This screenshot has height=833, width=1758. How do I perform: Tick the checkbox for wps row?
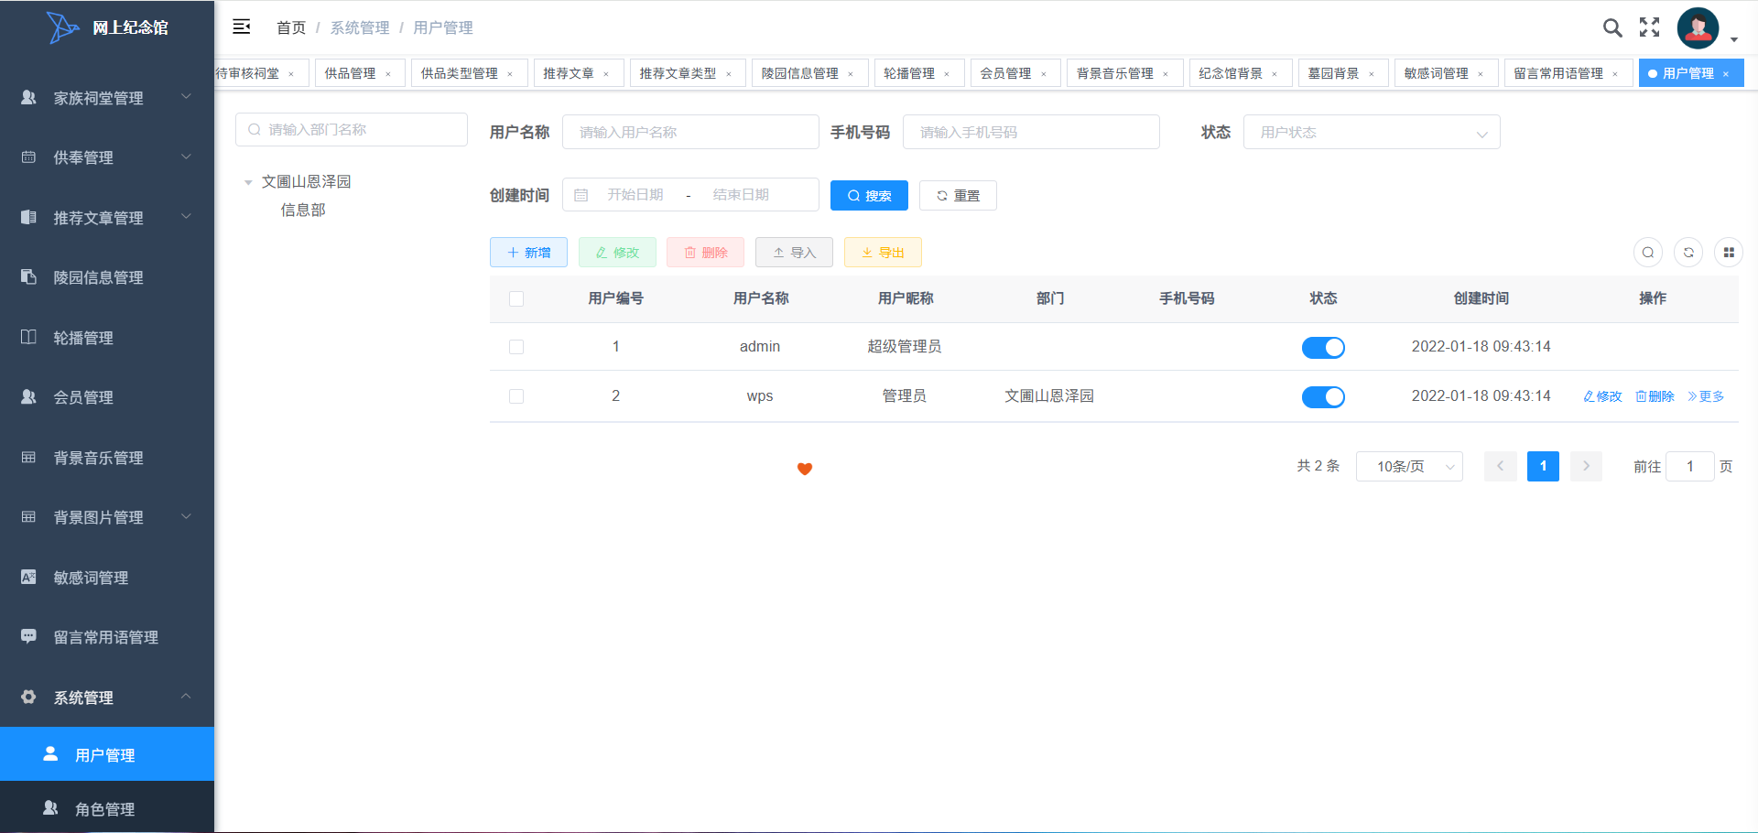(516, 396)
